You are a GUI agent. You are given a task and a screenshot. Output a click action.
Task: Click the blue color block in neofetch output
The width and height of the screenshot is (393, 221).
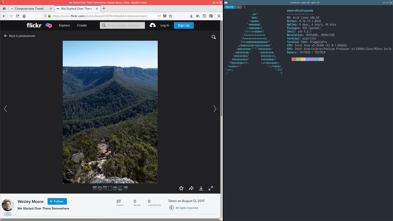point(308,59)
